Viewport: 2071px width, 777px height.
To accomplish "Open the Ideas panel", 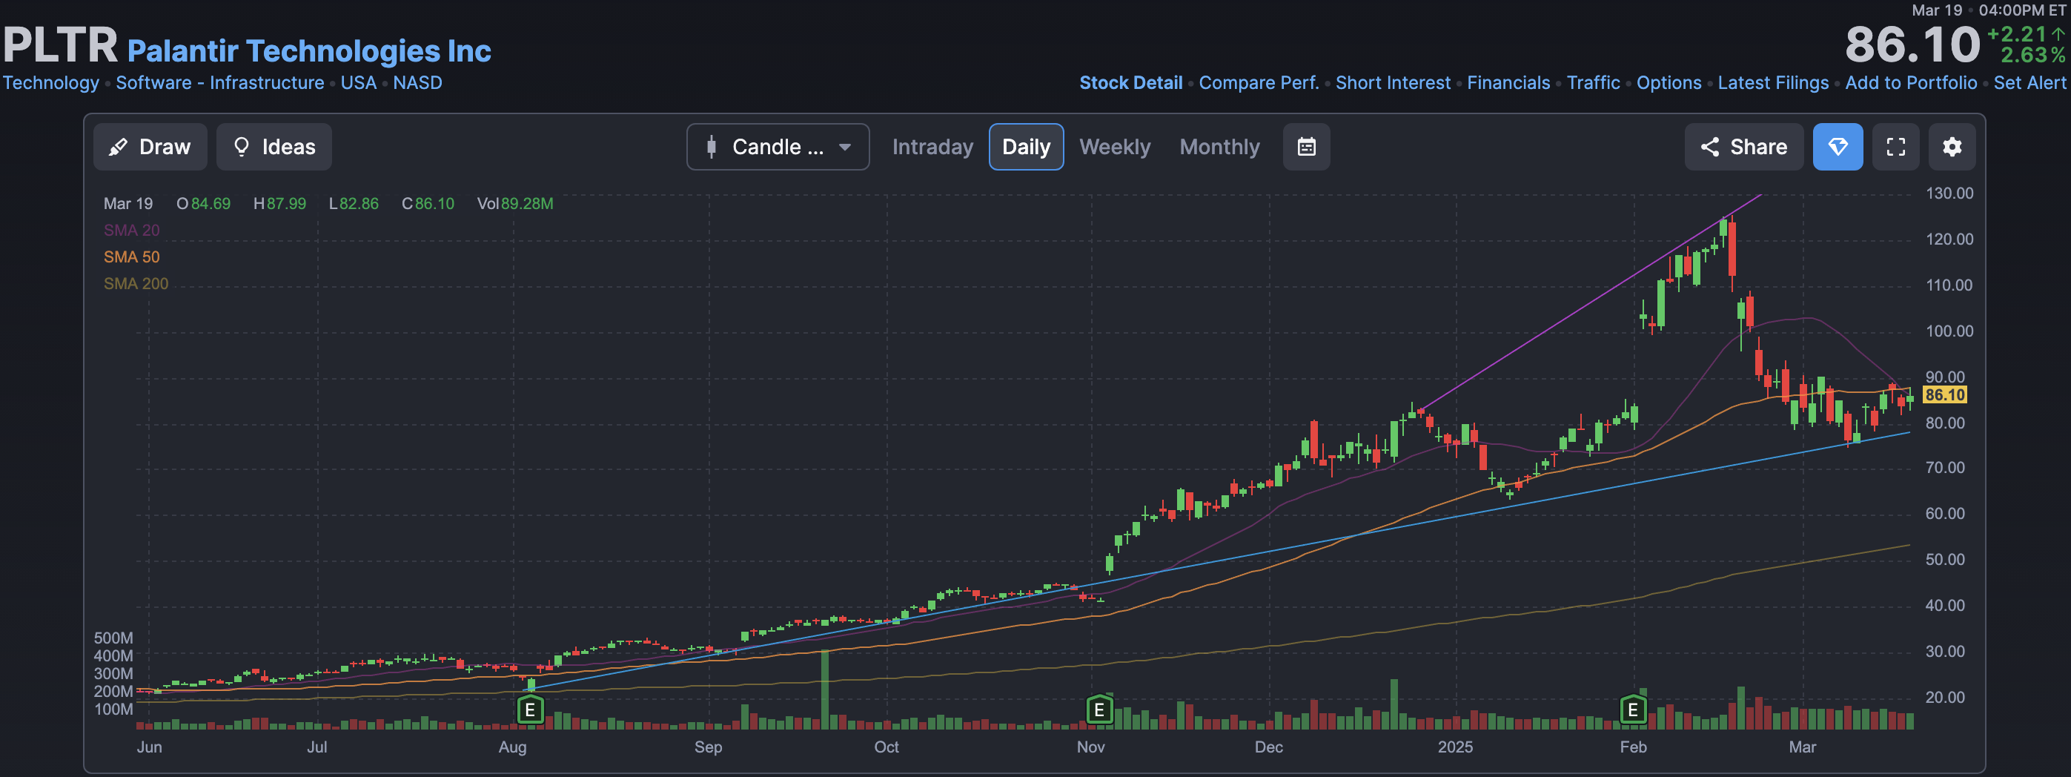I will (274, 146).
